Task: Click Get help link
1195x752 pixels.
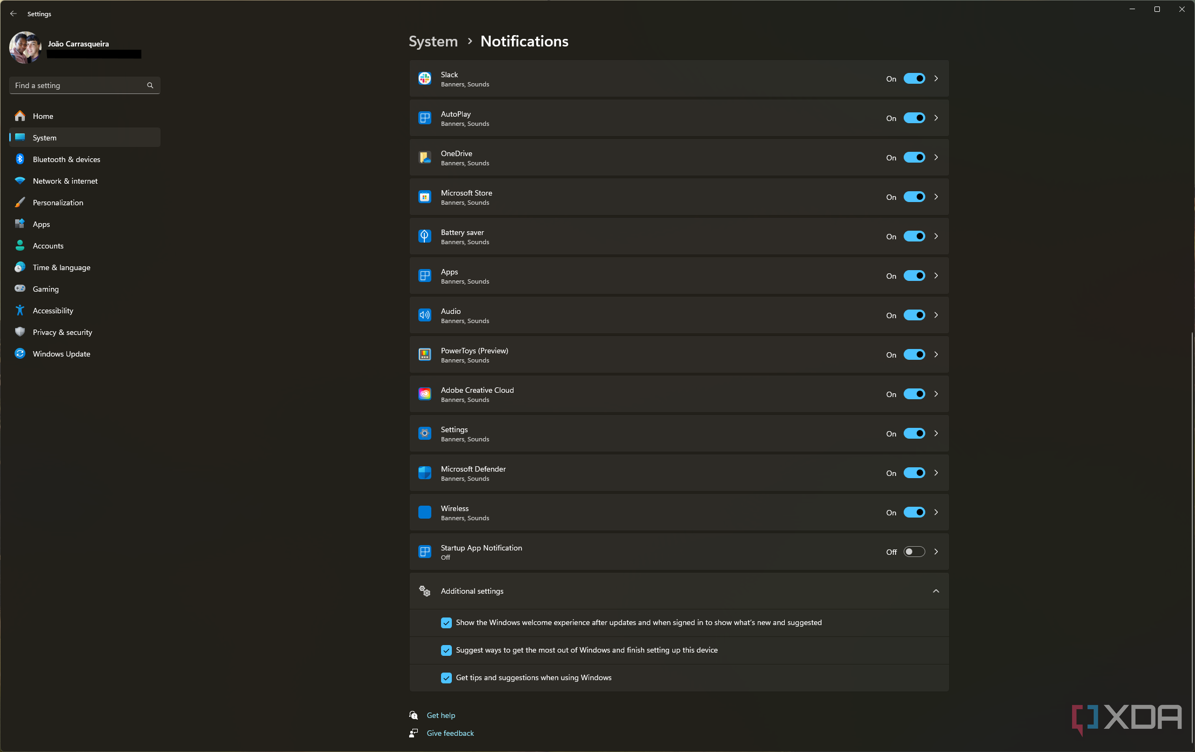Action: pyautogui.click(x=440, y=714)
